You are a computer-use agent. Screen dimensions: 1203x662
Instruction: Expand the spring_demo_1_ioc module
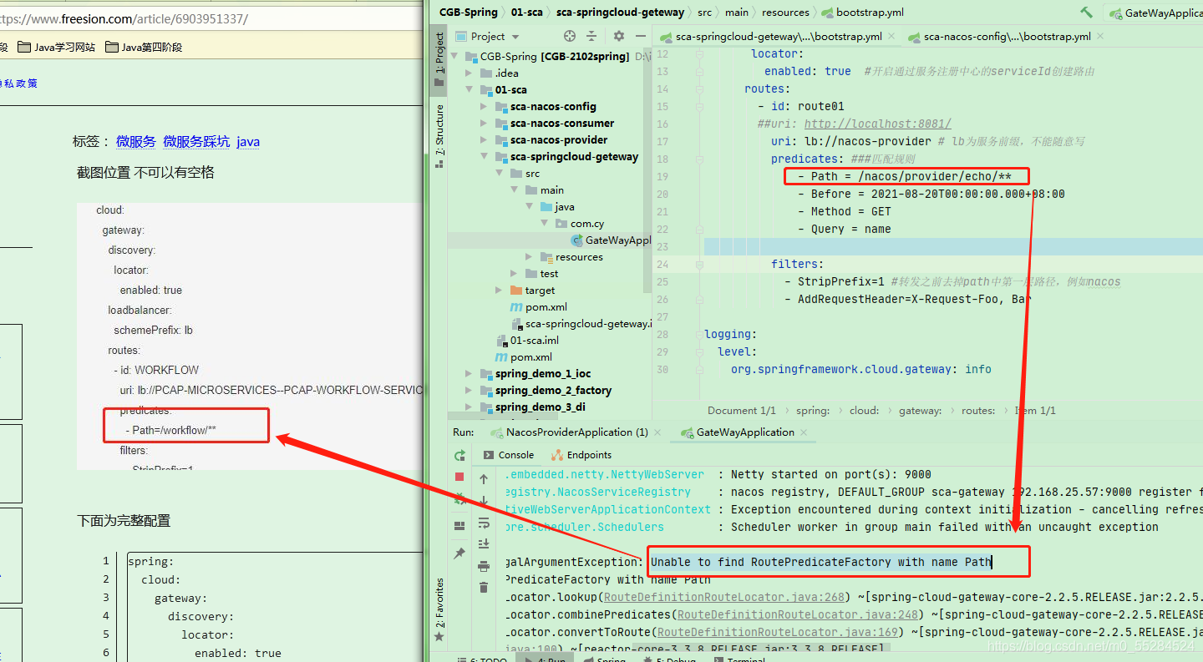tap(469, 373)
